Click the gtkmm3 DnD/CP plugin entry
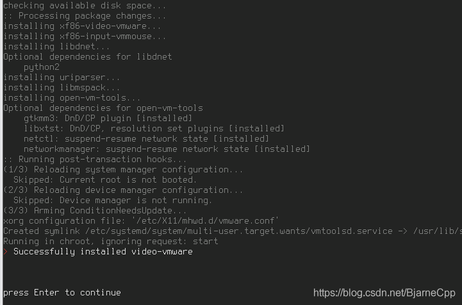The image size is (462, 305). 108,119
